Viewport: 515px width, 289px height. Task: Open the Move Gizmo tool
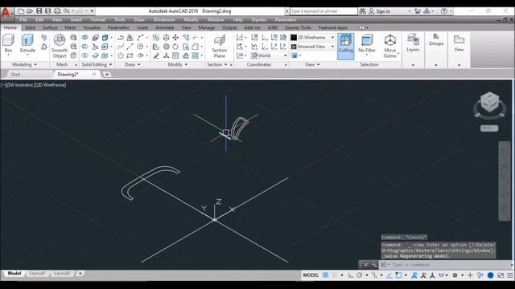coord(389,47)
